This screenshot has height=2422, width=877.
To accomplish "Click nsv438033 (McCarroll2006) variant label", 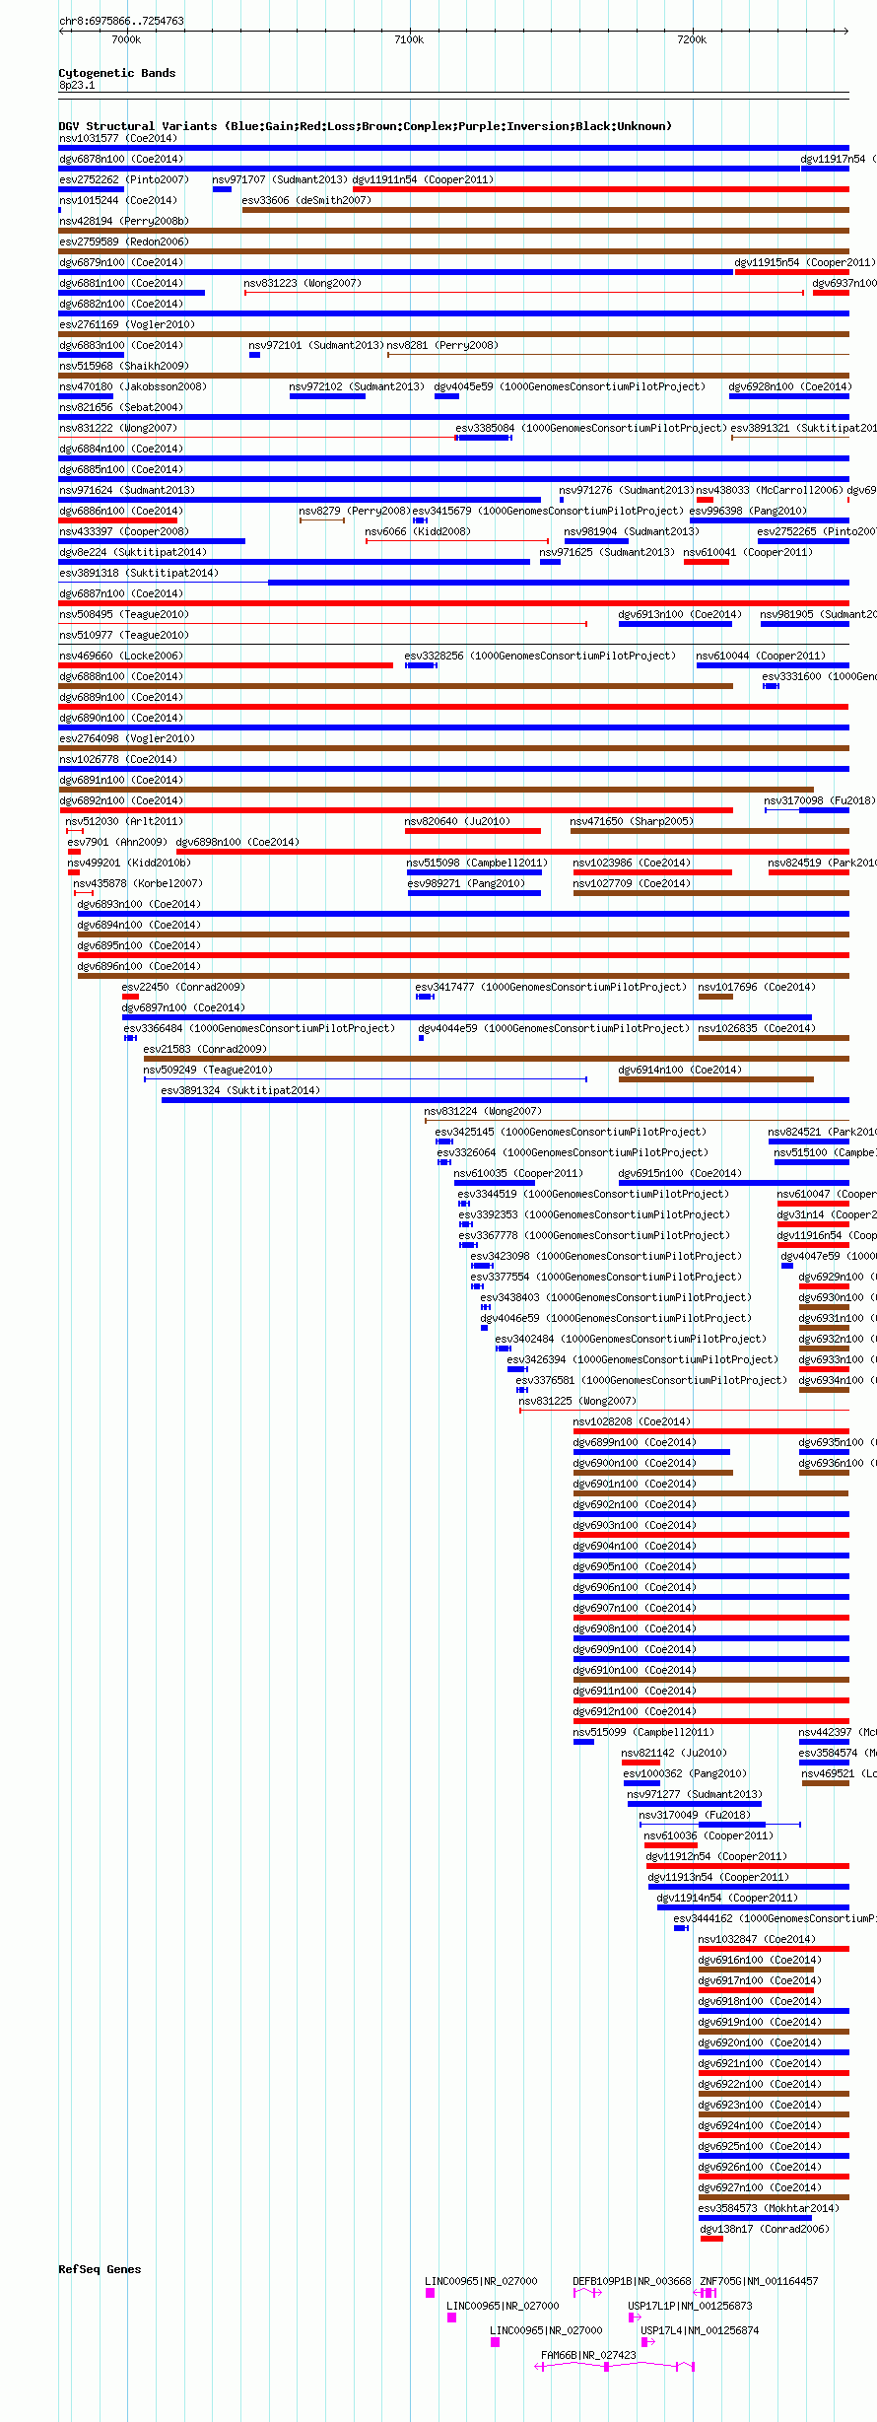I will (x=770, y=490).
